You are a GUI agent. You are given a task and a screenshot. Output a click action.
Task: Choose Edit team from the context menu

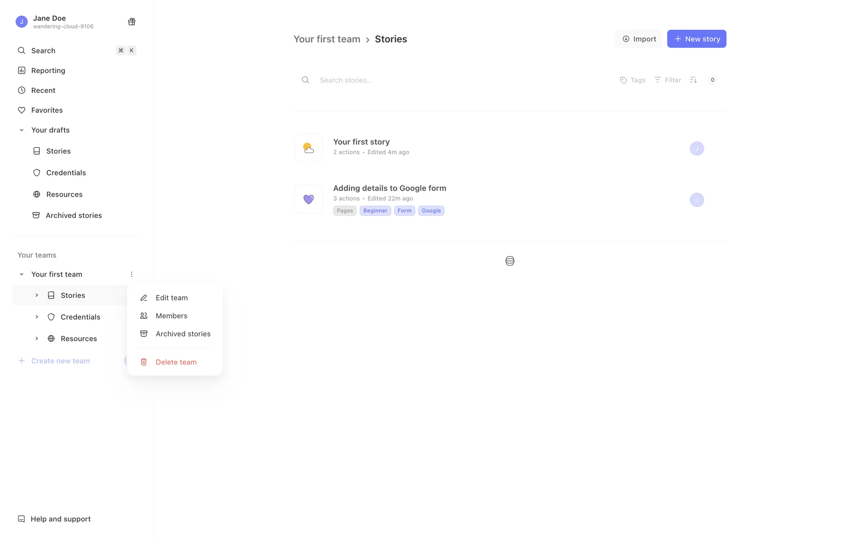pyautogui.click(x=171, y=298)
